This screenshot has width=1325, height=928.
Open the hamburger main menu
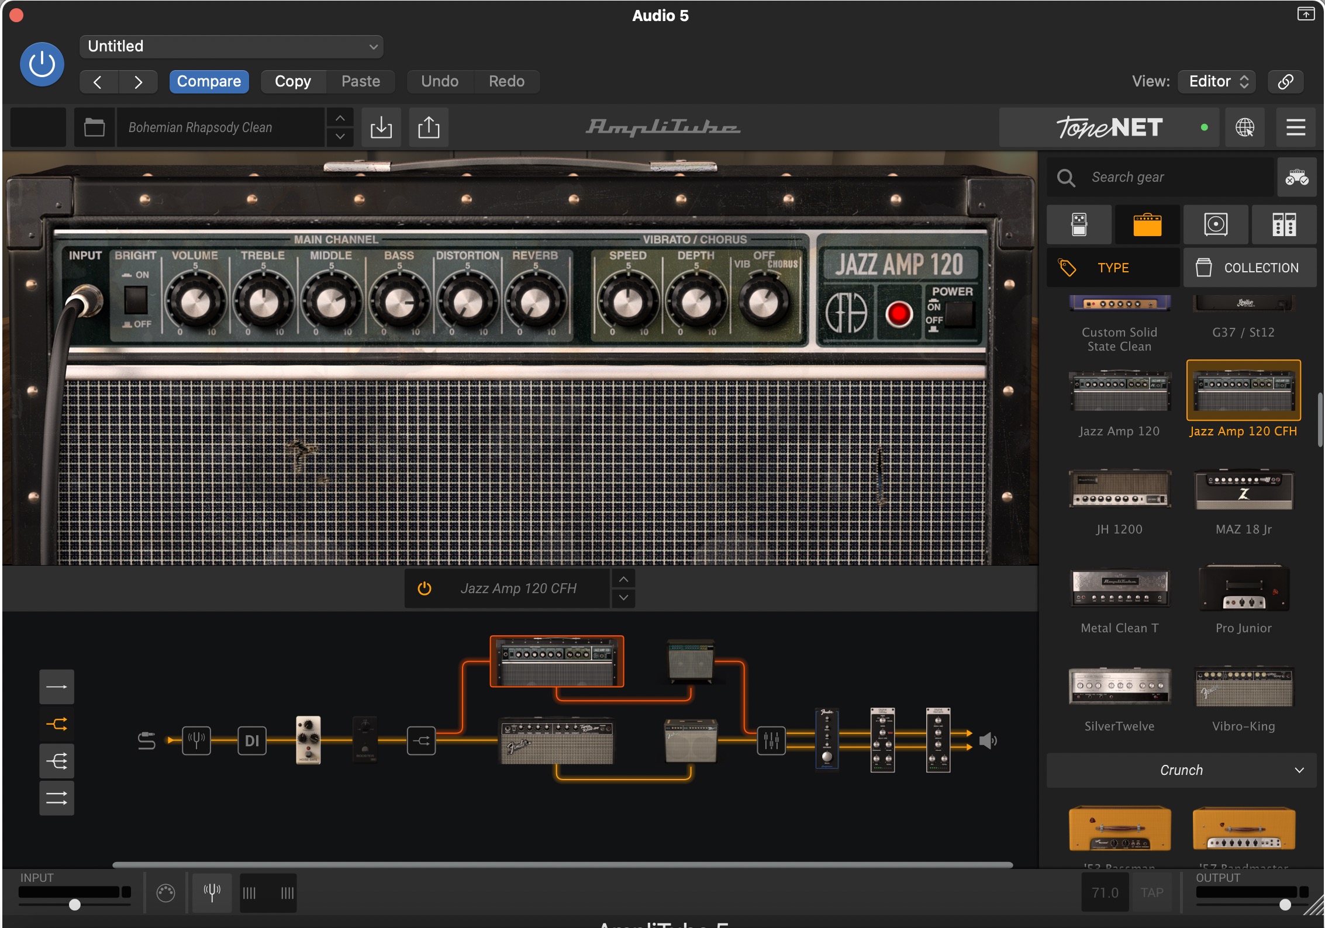(1296, 127)
